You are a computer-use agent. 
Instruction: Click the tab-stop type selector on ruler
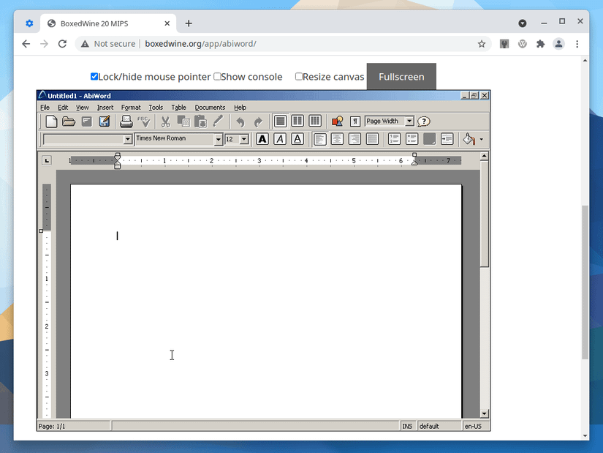(47, 160)
